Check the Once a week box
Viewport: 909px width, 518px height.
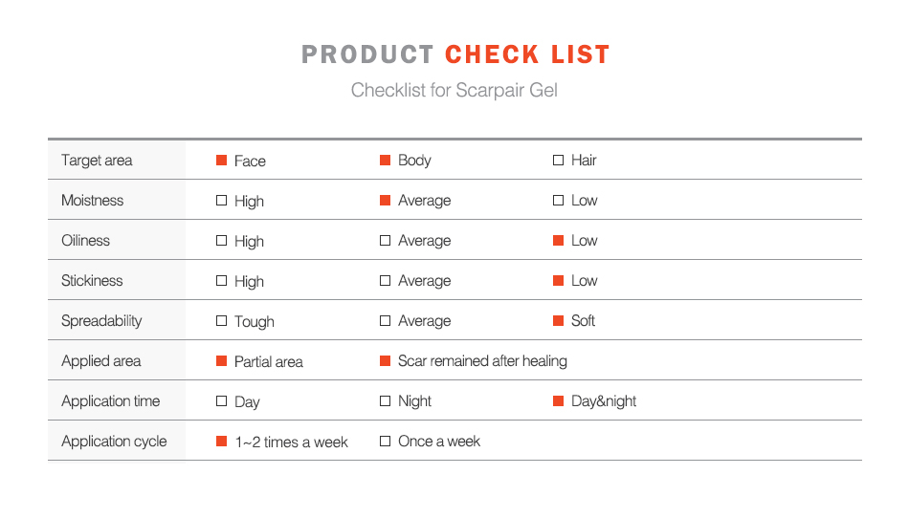point(386,442)
